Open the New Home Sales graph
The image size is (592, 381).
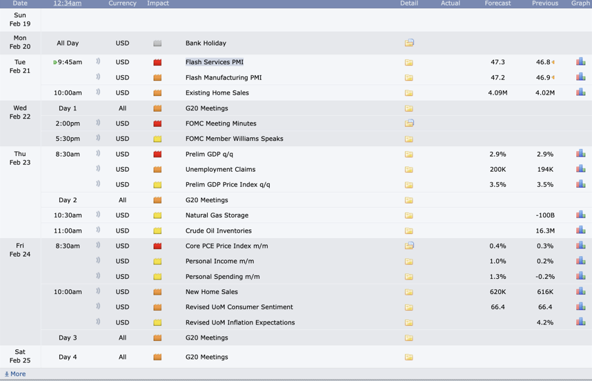[x=580, y=292]
